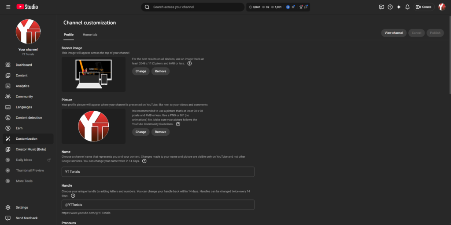Click the channel Name input field
Viewport: 451px width, 225px height.
click(158, 172)
